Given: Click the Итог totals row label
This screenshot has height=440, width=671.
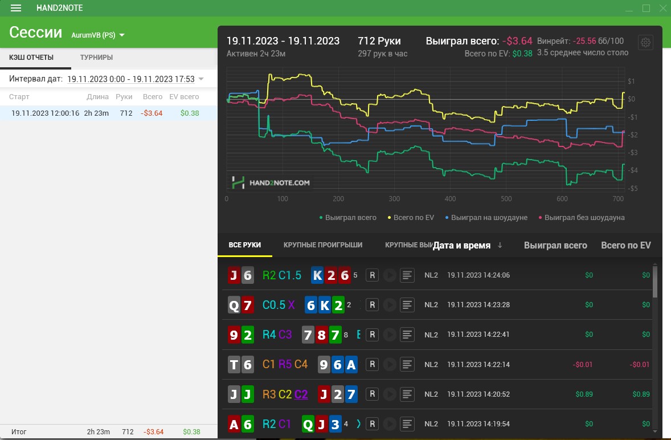Looking at the screenshot, I should [19, 432].
